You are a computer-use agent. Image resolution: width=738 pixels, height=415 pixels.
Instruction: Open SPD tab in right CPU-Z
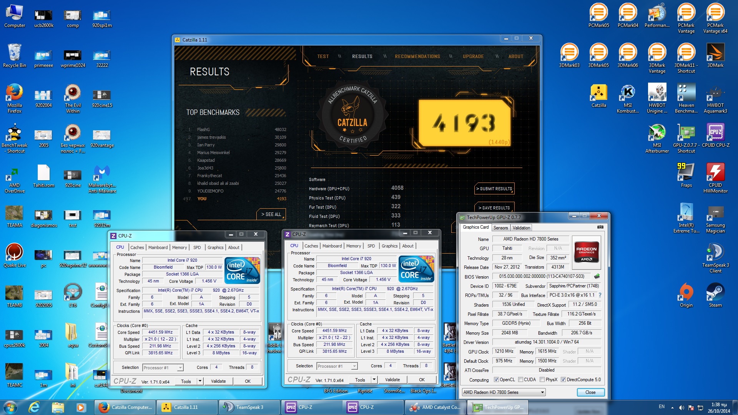(x=371, y=246)
